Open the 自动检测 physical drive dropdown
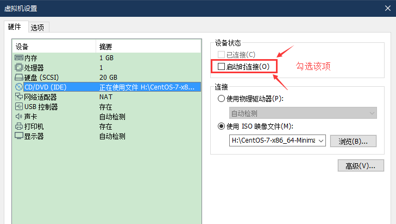396x224 pixels. [303, 113]
